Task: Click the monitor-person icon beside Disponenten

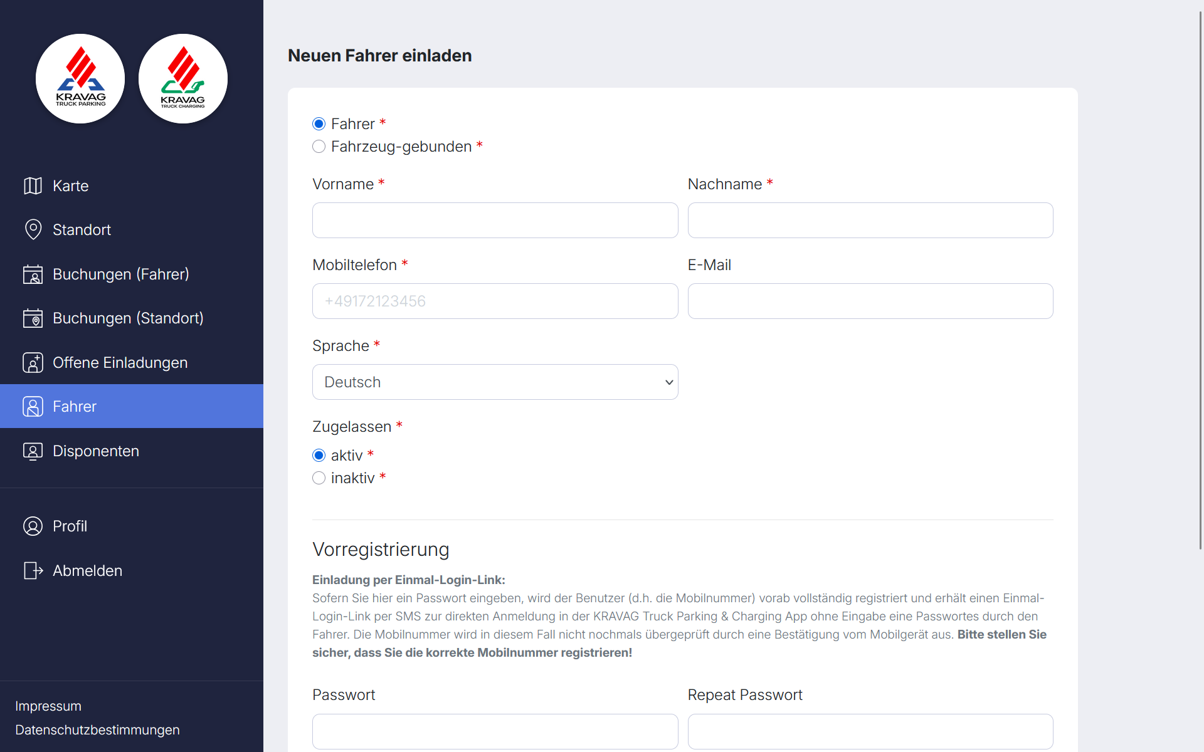Action: click(33, 451)
